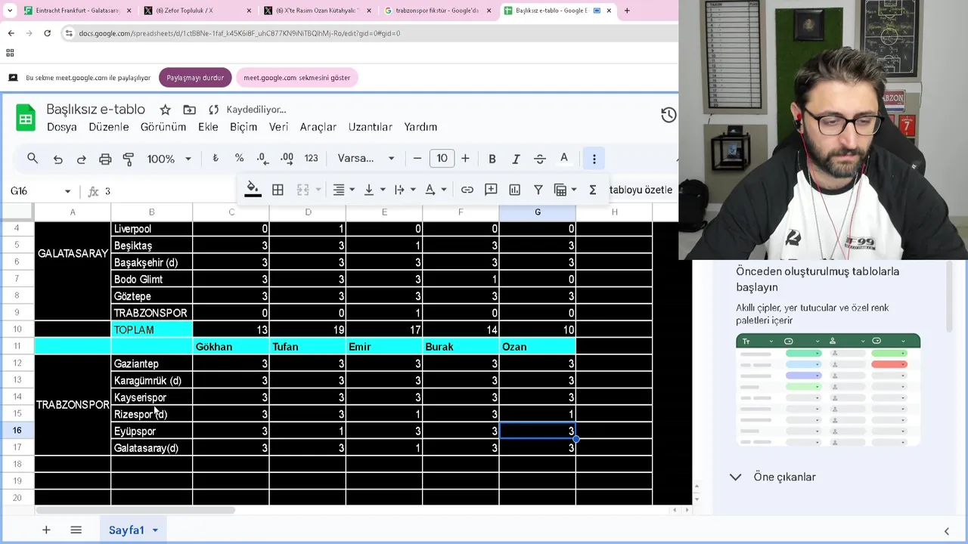Undo the last action
Screen dimensions: 968x544
point(57,159)
